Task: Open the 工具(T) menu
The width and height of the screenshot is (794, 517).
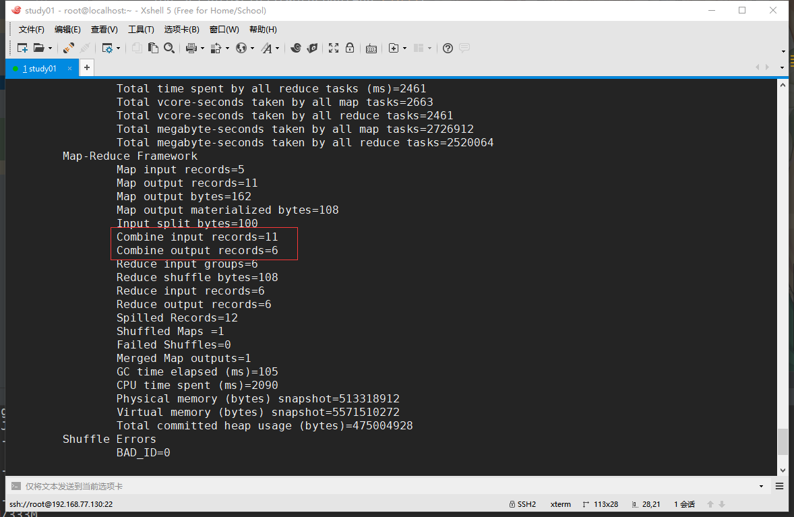Action: (141, 30)
